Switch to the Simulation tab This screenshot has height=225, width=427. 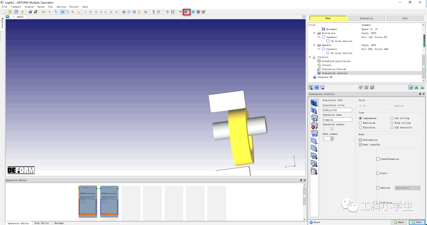click(x=367, y=18)
